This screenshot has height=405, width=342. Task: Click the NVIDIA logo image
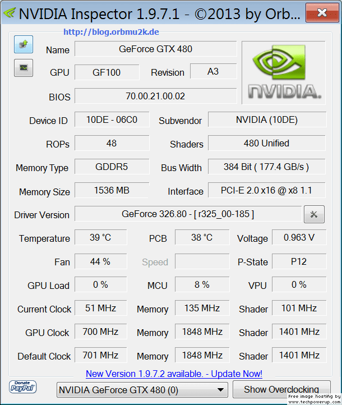pyautogui.click(x=283, y=72)
